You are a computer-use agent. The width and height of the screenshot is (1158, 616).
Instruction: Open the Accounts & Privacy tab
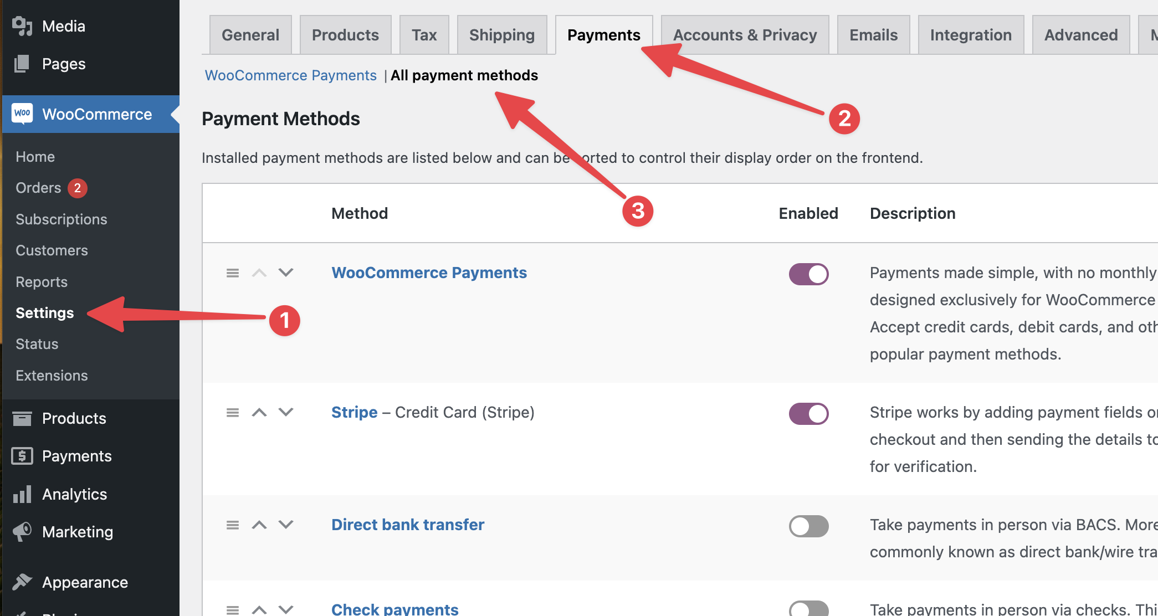(745, 35)
